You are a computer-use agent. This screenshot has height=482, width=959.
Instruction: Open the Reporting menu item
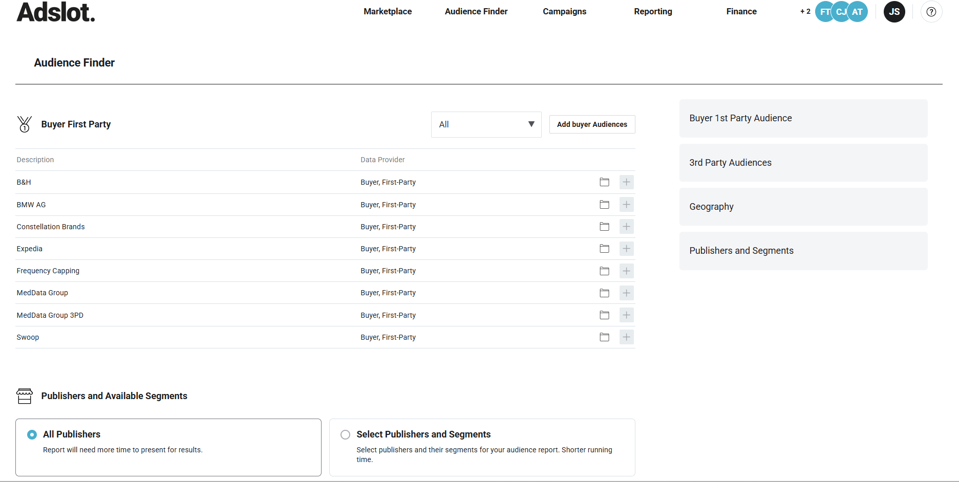pyautogui.click(x=653, y=11)
